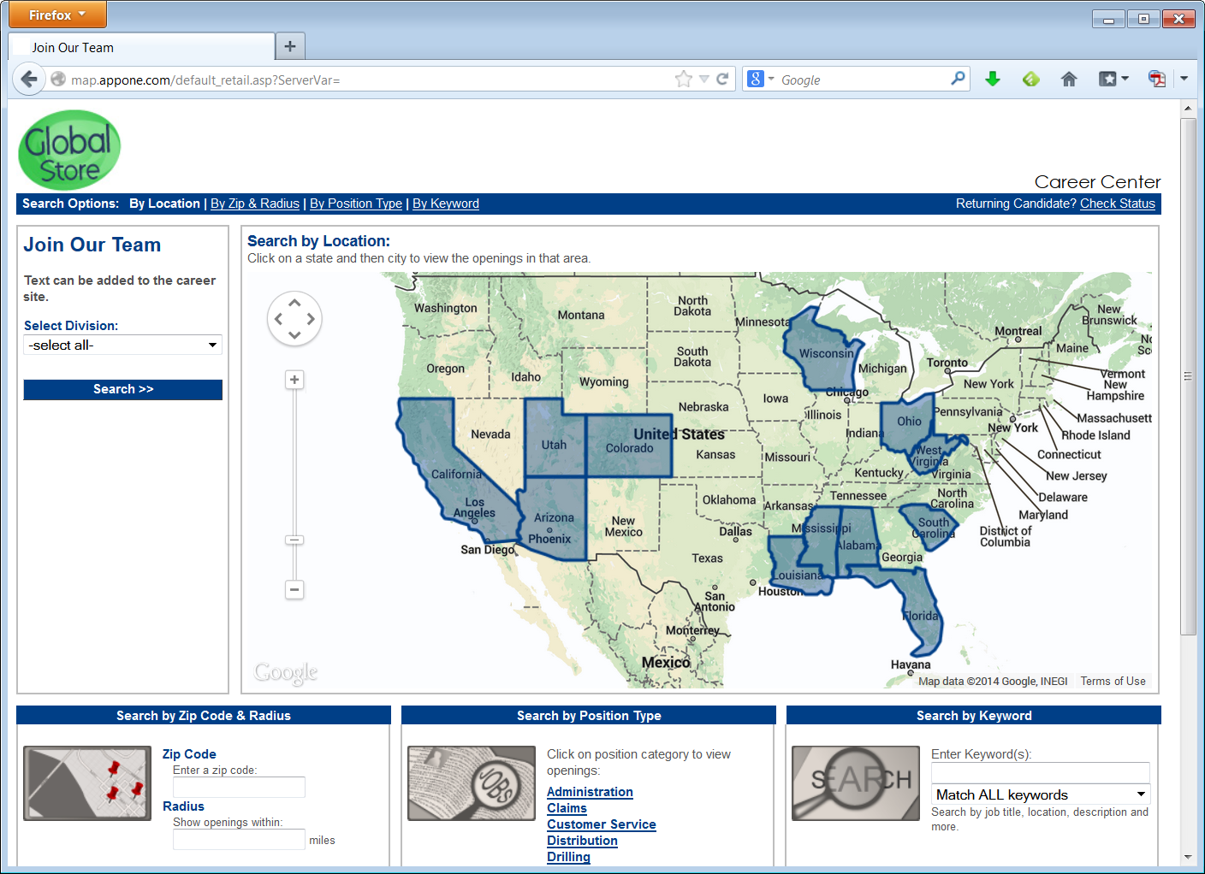
Task: Click the Jobs newspaper thumbnail image
Action: [472, 783]
